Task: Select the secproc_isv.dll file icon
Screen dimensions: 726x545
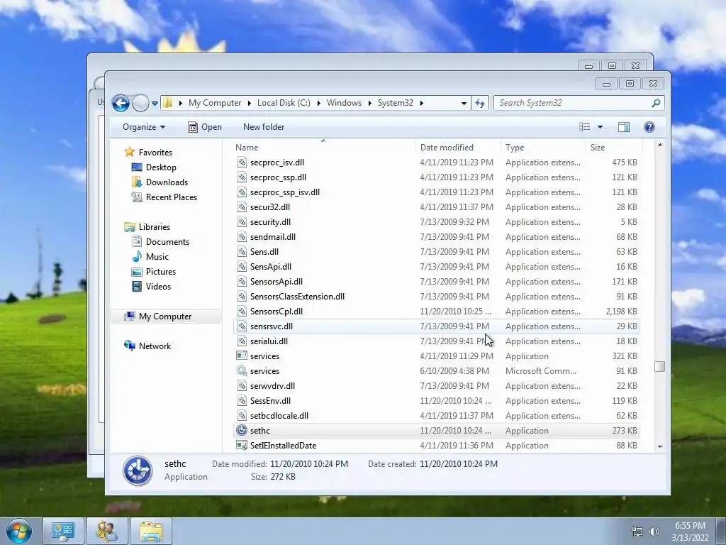Action: (x=242, y=163)
